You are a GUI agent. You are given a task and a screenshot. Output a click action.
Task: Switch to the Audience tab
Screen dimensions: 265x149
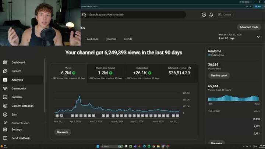[93, 39]
